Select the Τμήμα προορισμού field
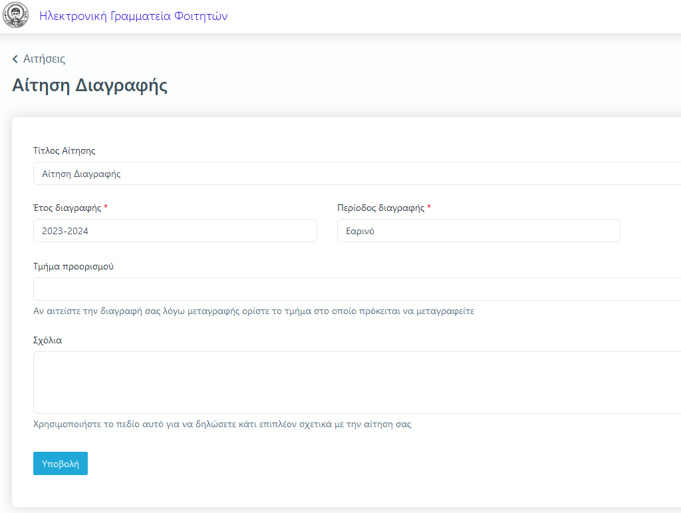 click(356, 289)
